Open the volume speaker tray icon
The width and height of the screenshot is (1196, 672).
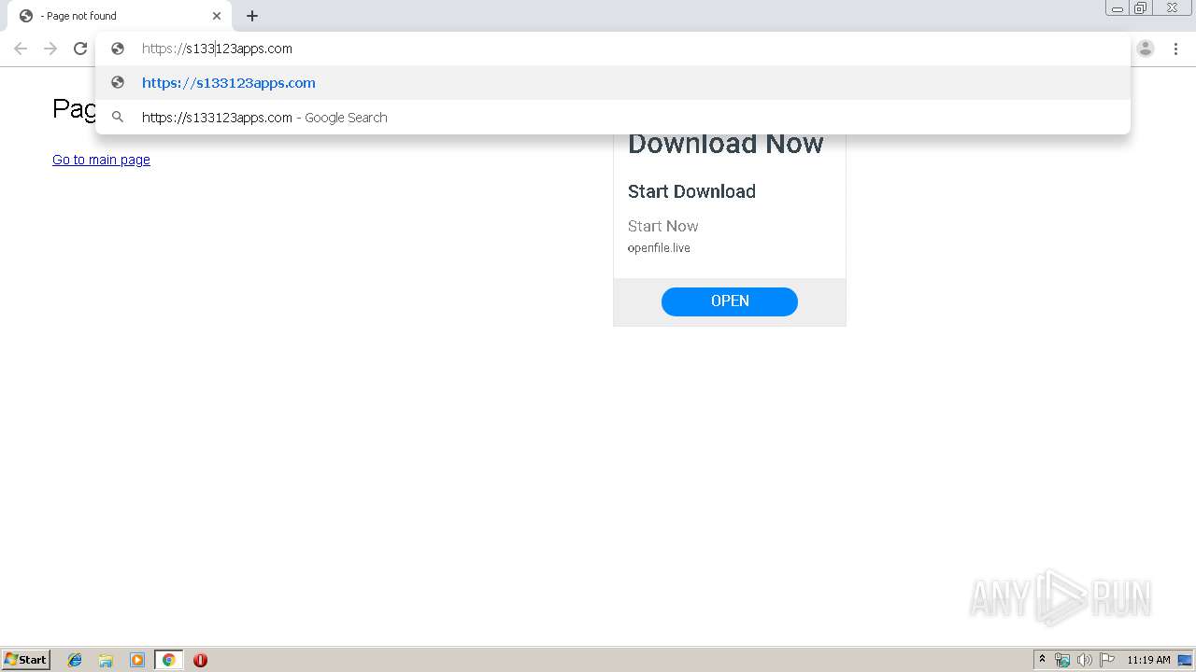(x=1085, y=660)
